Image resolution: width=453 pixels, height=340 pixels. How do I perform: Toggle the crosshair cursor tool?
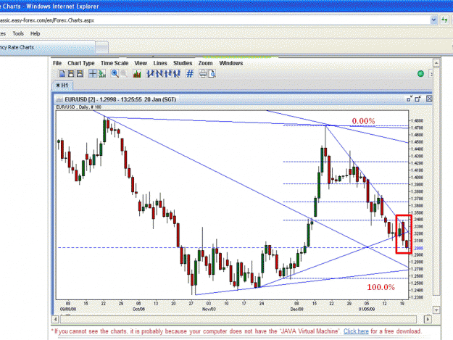[x=93, y=74]
